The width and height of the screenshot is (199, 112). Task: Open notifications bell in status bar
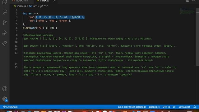[195, 107]
